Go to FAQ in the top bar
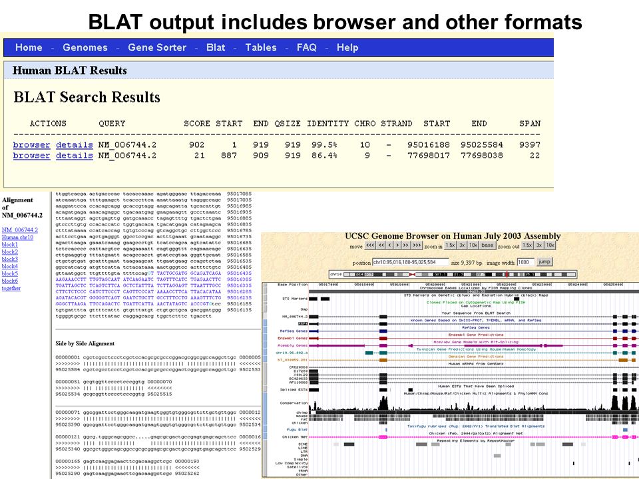The image size is (639, 479). click(306, 48)
